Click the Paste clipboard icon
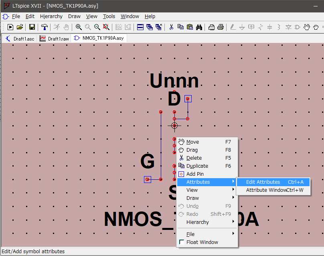The image size is (324, 256). tap(190, 27)
